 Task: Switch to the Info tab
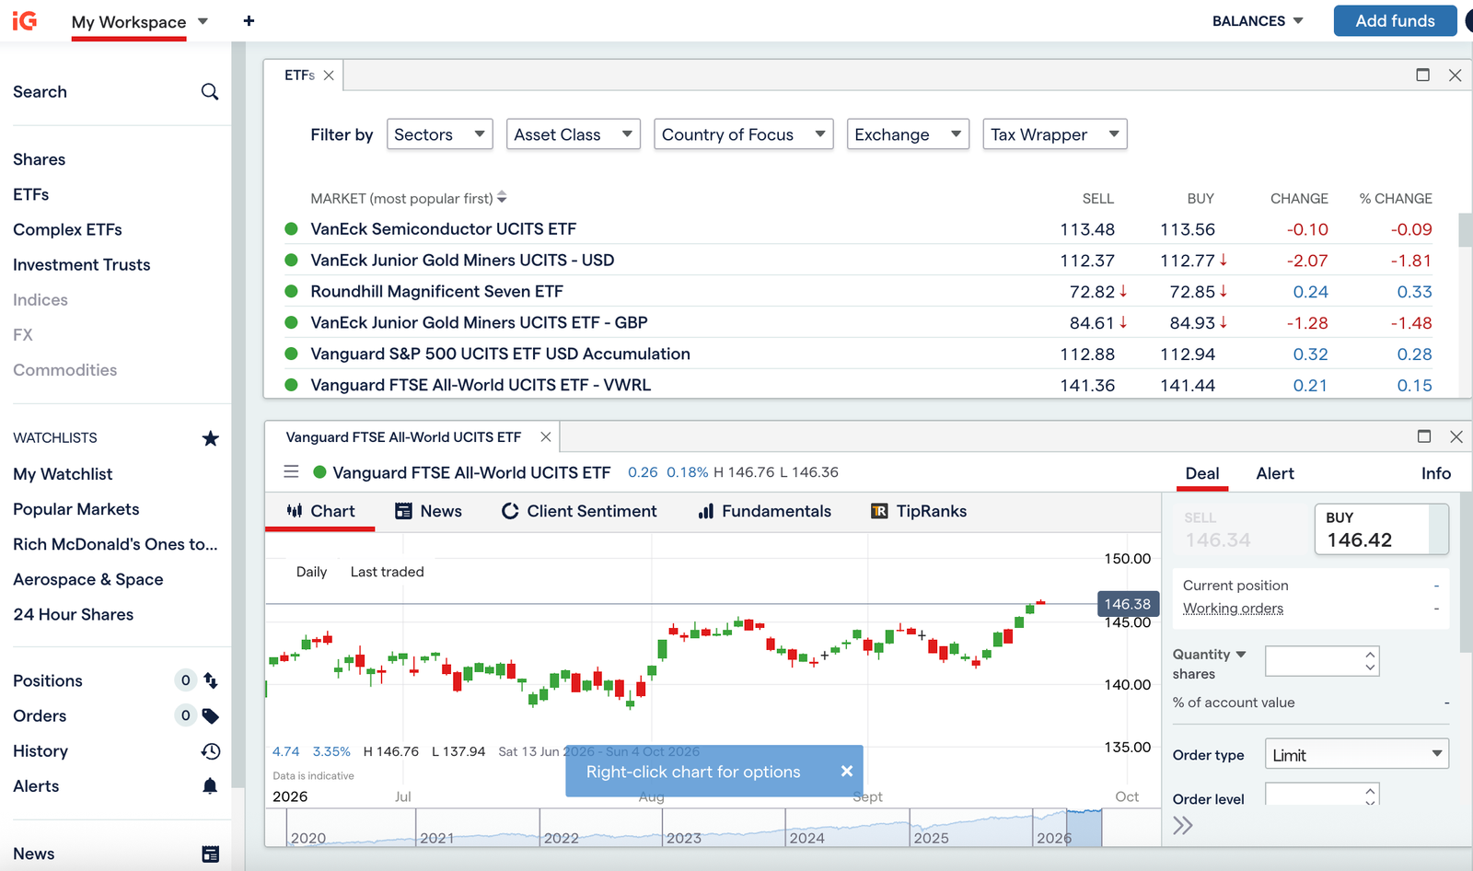tap(1435, 473)
